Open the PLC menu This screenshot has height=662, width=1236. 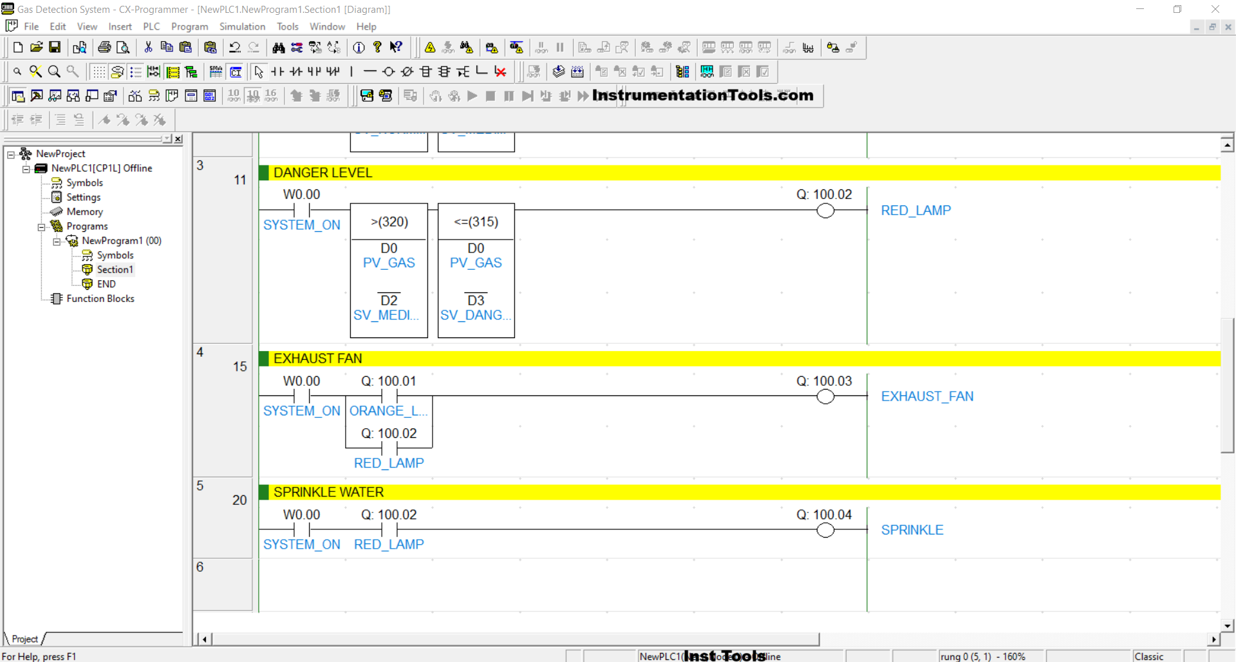151,26
